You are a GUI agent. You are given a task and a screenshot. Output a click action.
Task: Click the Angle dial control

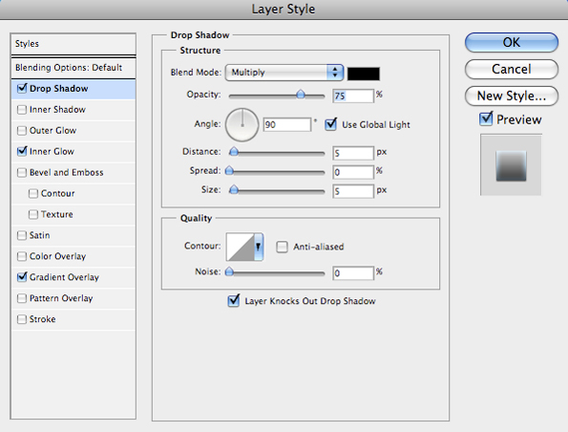tap(242, 125)
